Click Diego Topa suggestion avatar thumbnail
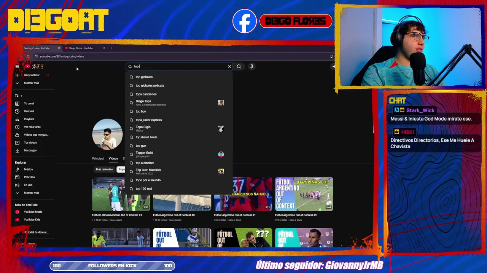This screenshot has height=273, width=487. pyautogui.click(x=221, y=103)
